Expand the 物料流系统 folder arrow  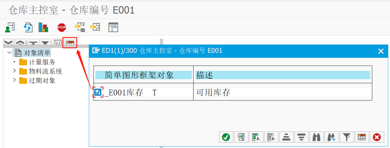pos(14,71)
